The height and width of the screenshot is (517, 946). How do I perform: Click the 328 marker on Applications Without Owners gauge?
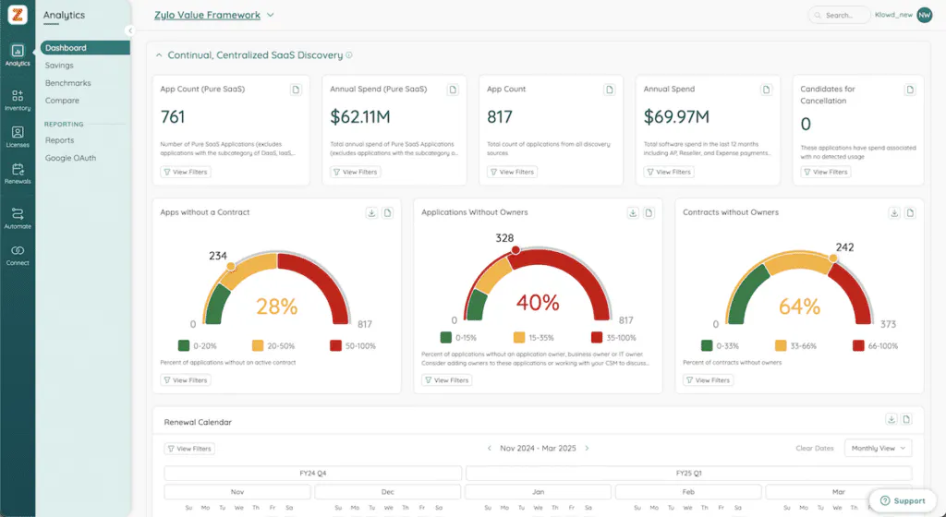[x=515, y=249]
